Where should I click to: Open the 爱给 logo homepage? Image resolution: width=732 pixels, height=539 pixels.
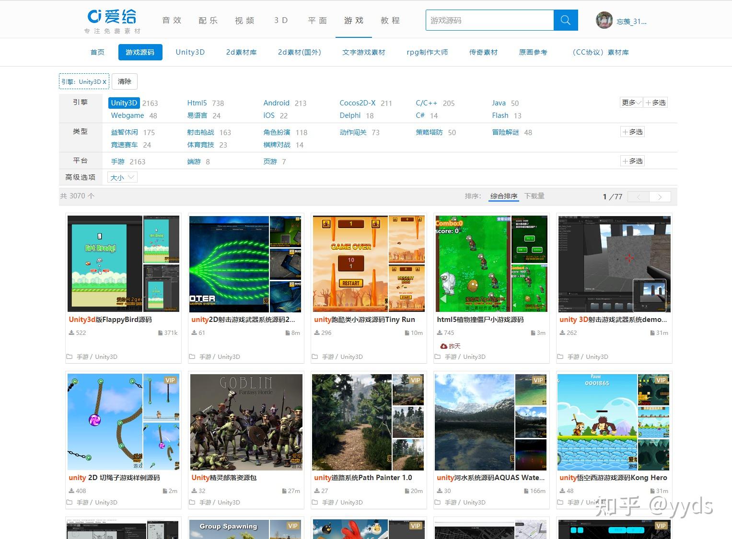coord(113,21)
